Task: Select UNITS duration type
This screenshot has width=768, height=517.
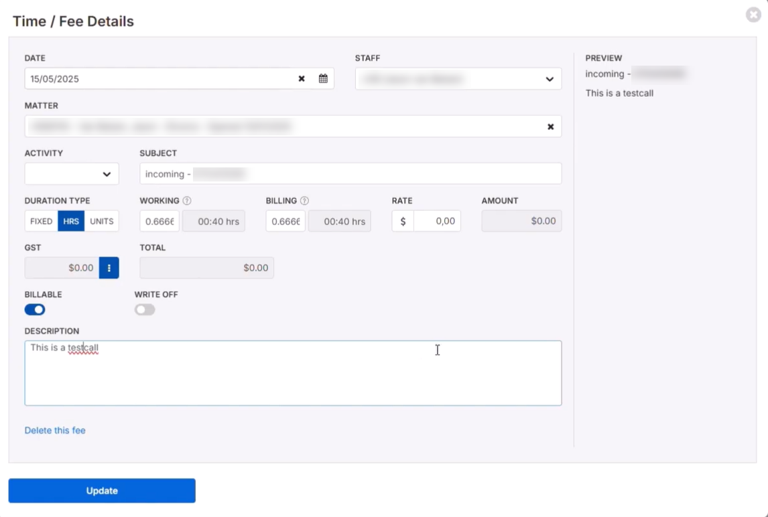Action: click(102, 221)
